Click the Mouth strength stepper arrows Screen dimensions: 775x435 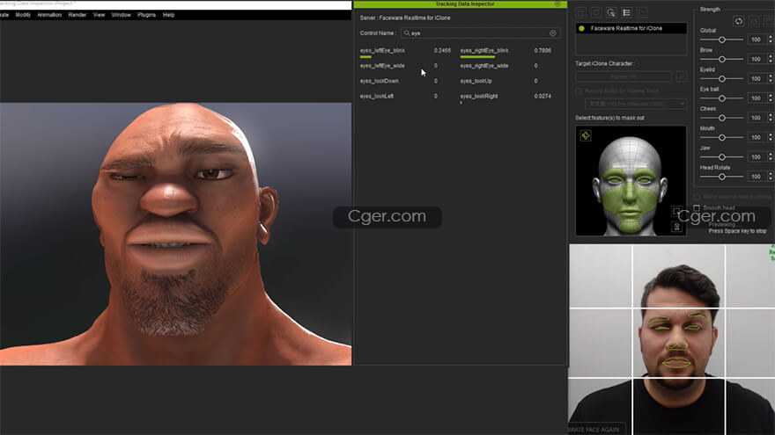click(770, 137)
